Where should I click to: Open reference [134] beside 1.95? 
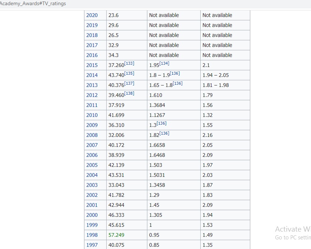pyautogui.click(x=164, y=64)
